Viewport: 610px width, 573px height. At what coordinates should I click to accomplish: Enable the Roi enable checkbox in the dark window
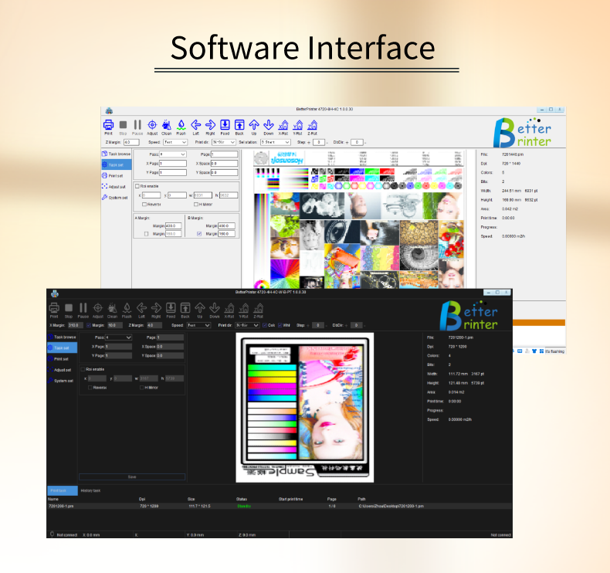pos(83,369)
